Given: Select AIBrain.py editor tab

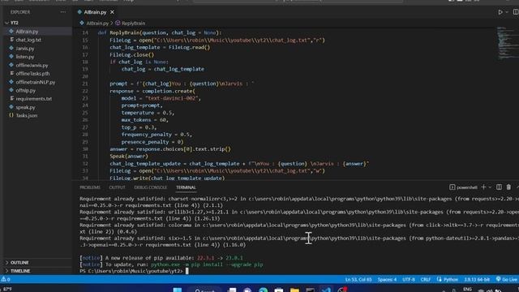Looking at the screenshot, I should pyautogui.click(x=95, y=12).
